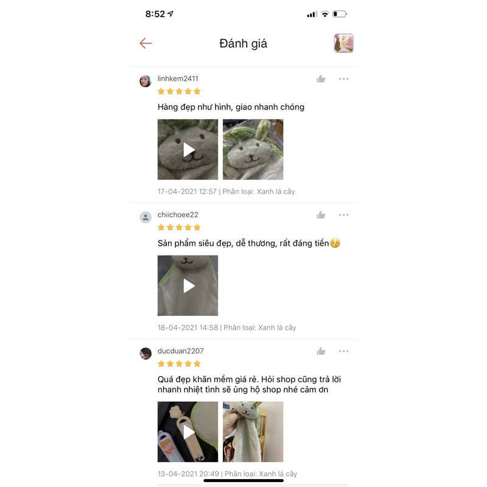Open the product thumbnail next to the Đánh giá title
487x487 pixels.
pos(343,43)
